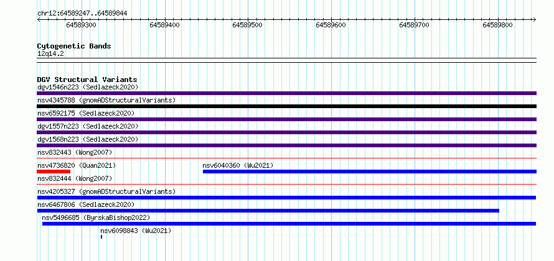Image resolution: width=554 pixels, height=261 pixels.
Task: Click the black bar for nsv4345788
Action: click(x=286, y=106)
